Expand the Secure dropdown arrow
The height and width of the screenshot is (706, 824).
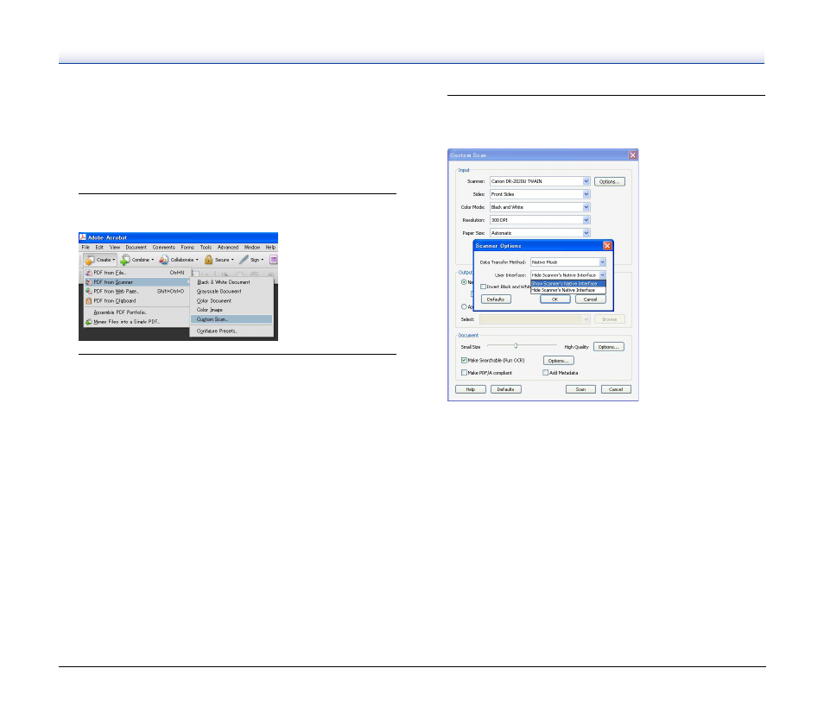232,260
